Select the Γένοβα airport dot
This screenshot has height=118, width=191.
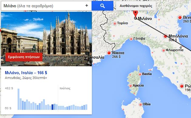(131, 39)
